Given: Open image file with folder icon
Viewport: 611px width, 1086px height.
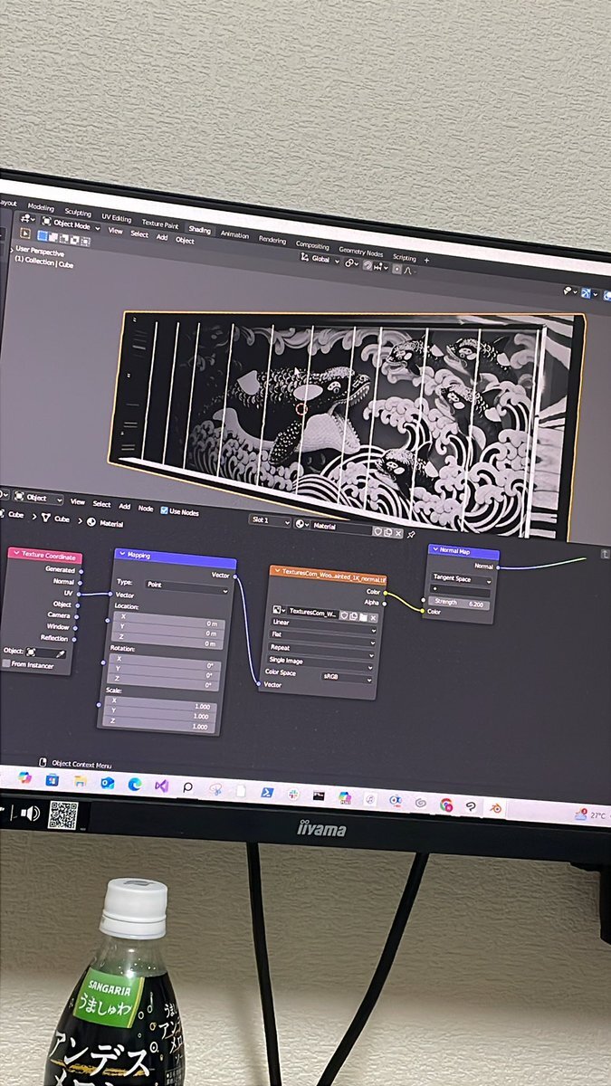Looking at the screenshot, I should point(362,617).
